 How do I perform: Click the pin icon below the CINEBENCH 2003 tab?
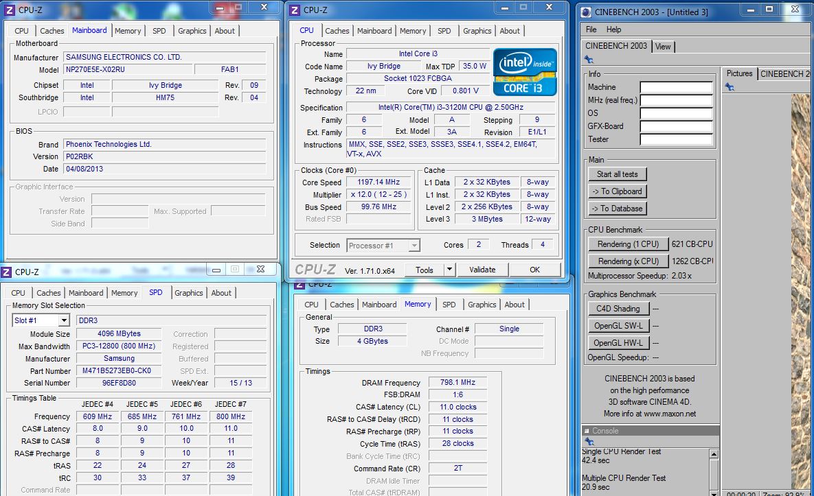pos(589,60)
